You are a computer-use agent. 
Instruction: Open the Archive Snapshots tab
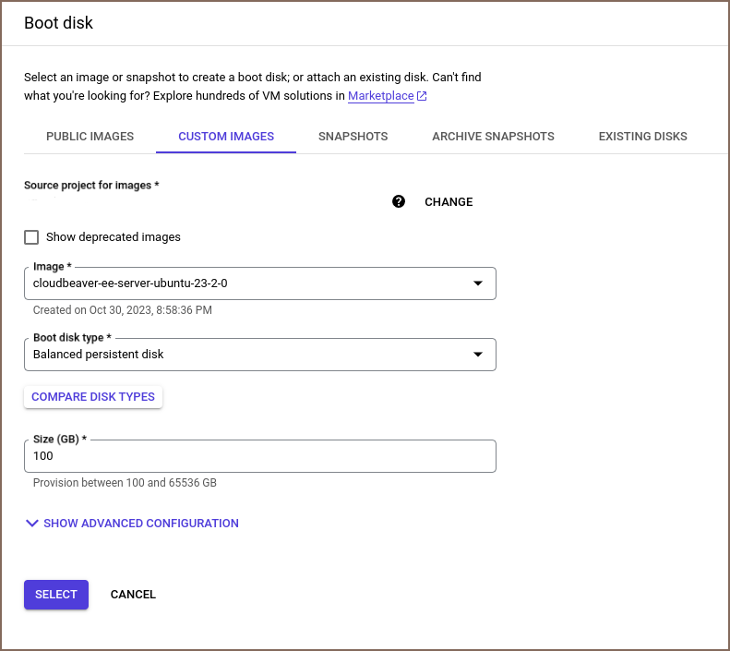[493, 137]
